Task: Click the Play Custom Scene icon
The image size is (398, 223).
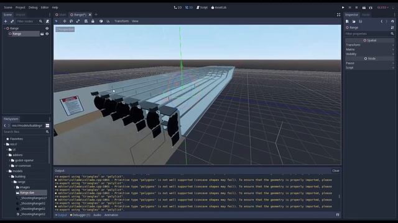Action: (x=371, y=7)
